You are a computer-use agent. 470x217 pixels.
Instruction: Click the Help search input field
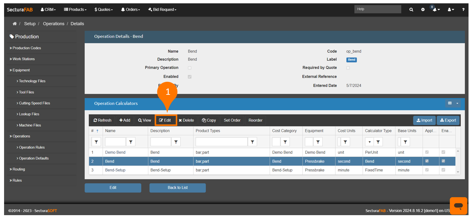[x=377, y=9]
